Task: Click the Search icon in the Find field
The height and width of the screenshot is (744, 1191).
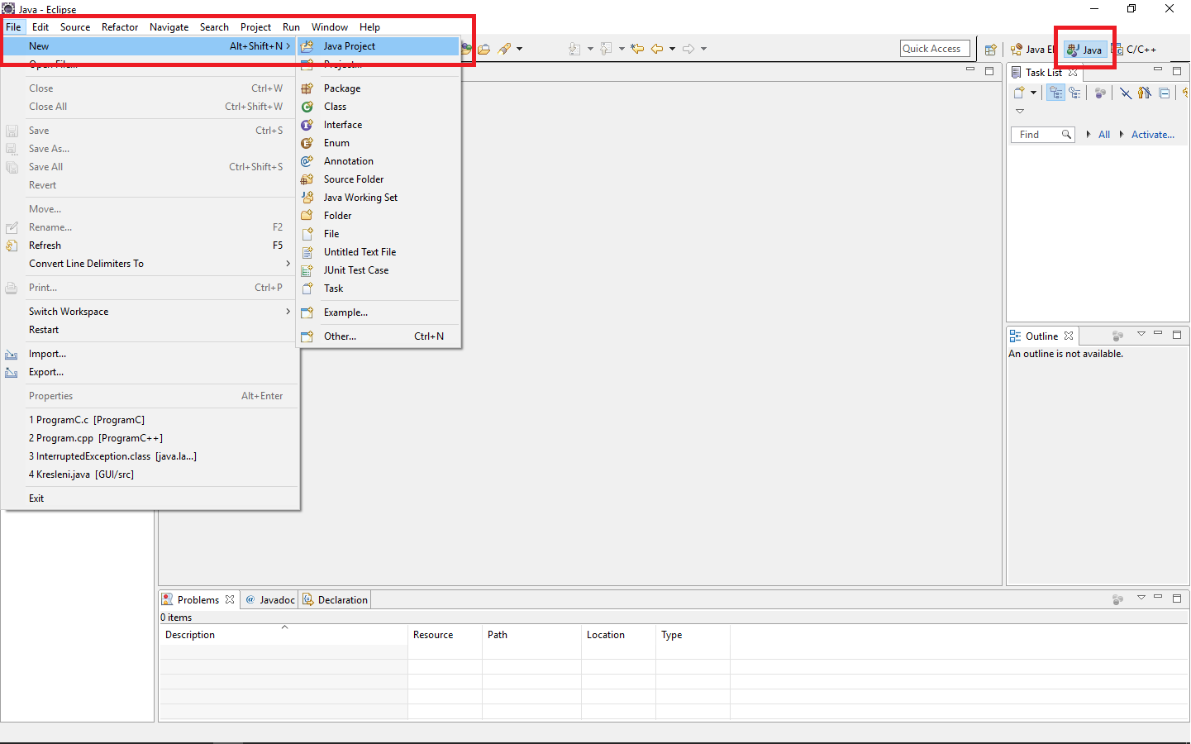Action: pos(1066,134)
